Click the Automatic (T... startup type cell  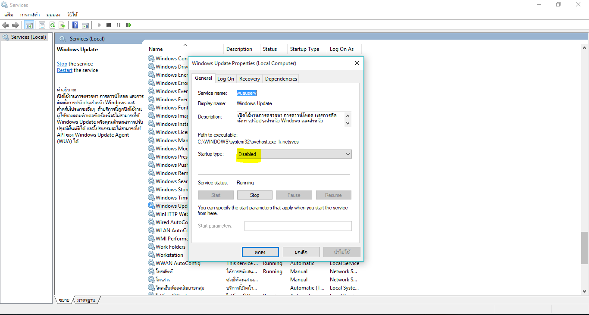click(307, 288)
